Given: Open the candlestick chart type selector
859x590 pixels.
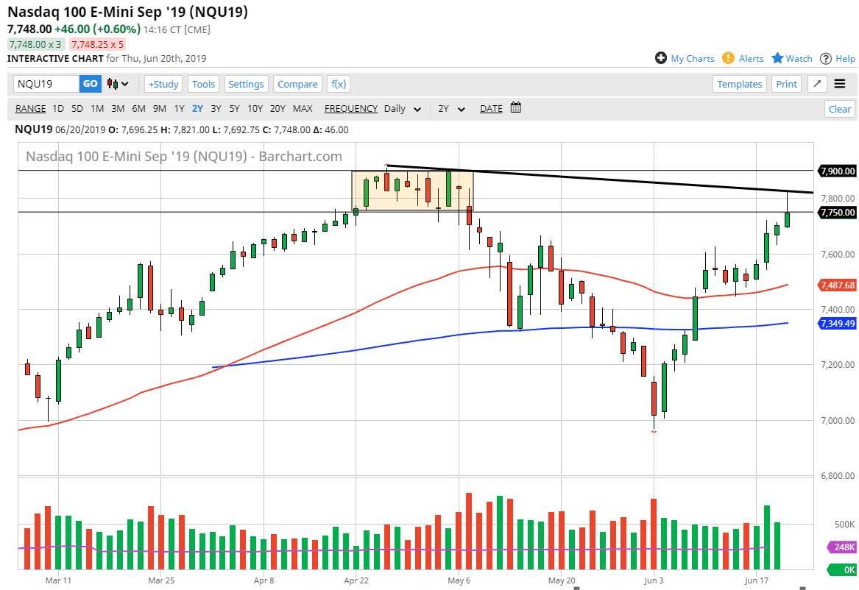Looking at the screenshot, I should (118, 84).
